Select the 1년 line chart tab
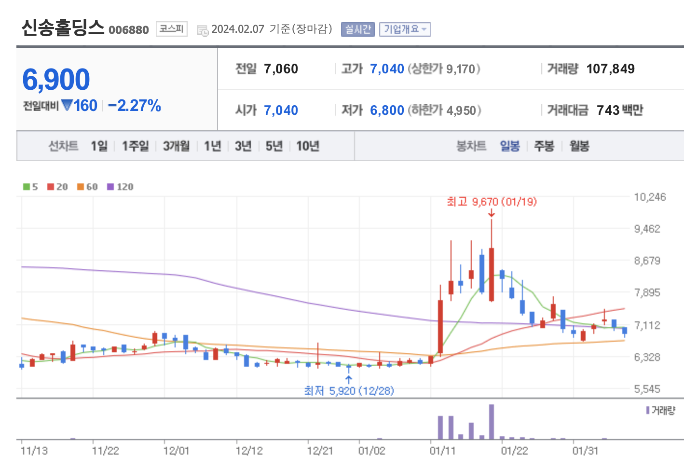Viewport: 684px width, 470px height. tap(212, 146)
